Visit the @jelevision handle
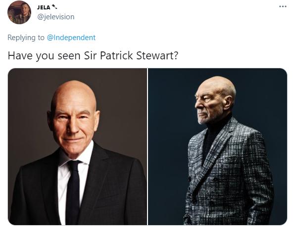Screen dimensions: 294x234 click(56, 17)
